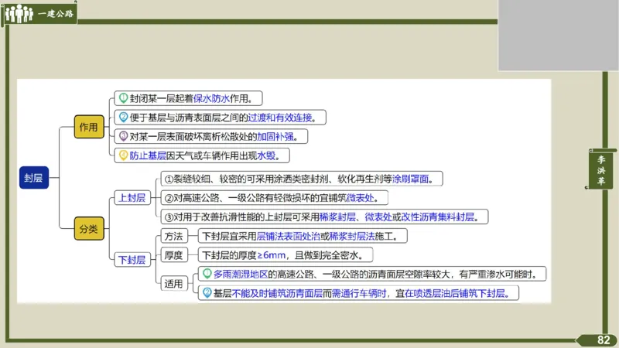Click the 下封层 branch node
Image resolution: width=619 pixels, height=348 pixels.
tap(132, 260)
